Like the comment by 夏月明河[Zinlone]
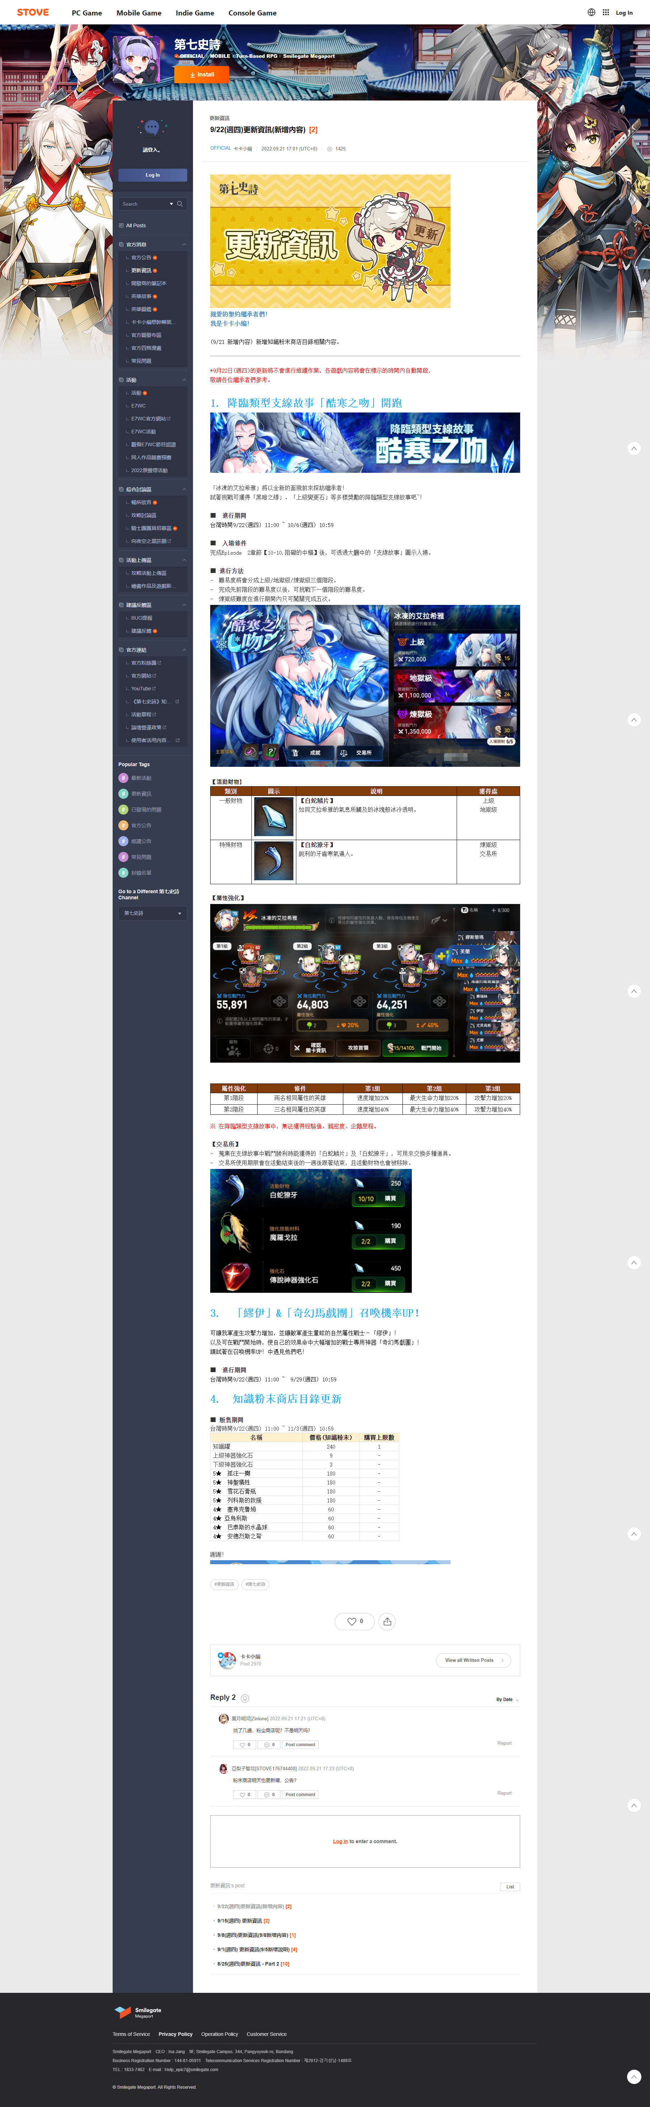 click(244, 1745)
